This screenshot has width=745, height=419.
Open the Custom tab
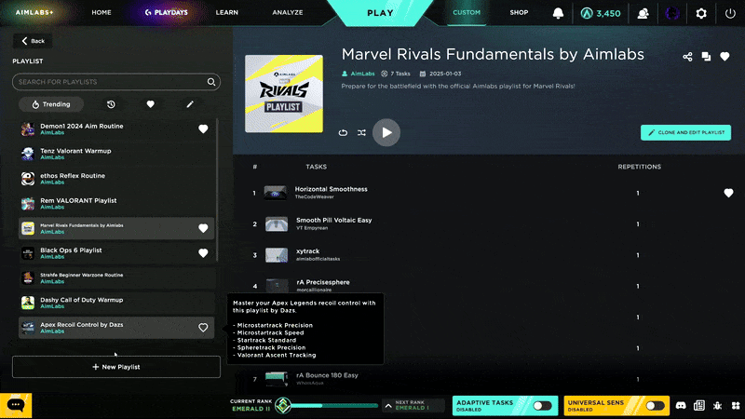click(x=467, y=12)
